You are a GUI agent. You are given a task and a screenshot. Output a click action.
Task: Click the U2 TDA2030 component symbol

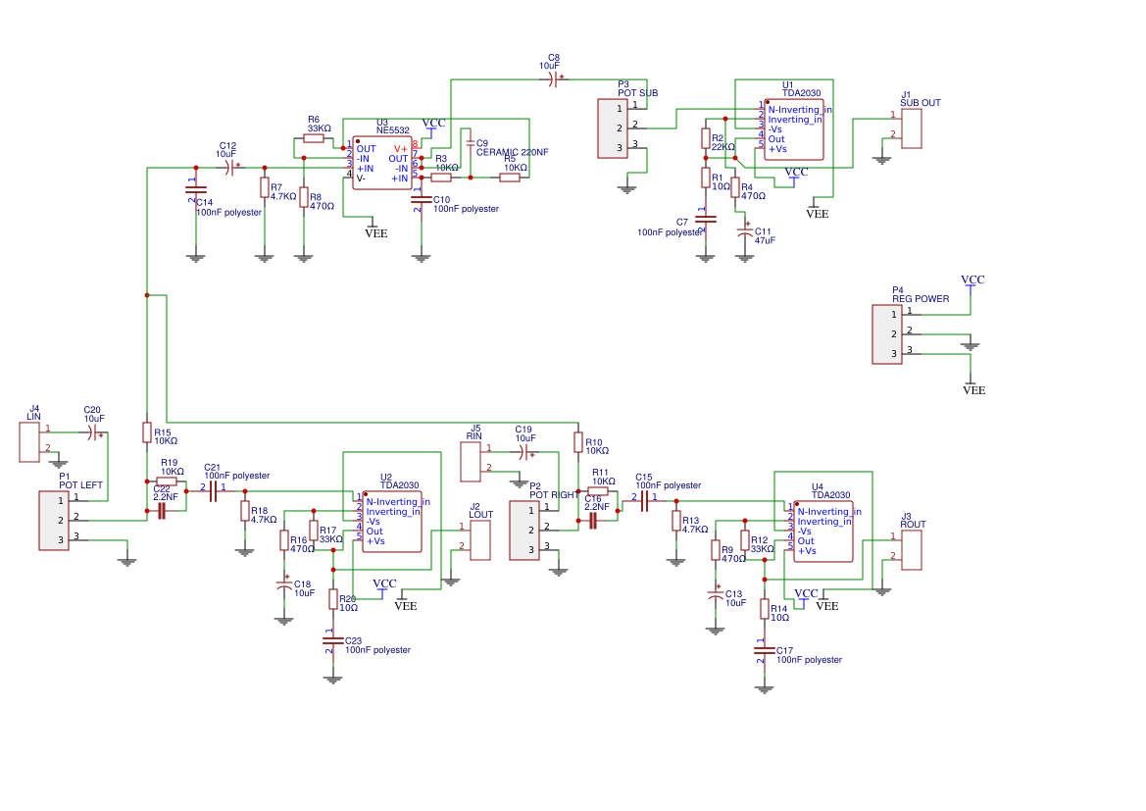pyautogui.click(x=392, y=520)
